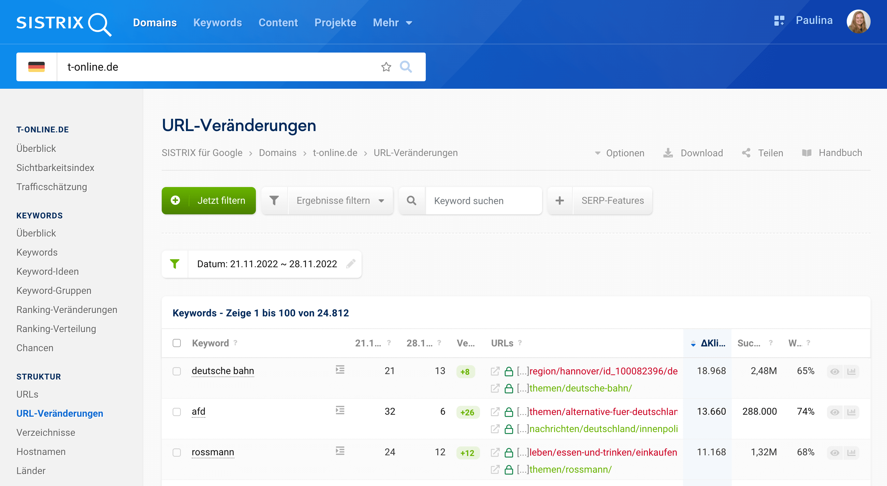Screen dimensions: 887x486
Task: Toggle the select-all keywords checkbox
Action: [x=177, y=343]
